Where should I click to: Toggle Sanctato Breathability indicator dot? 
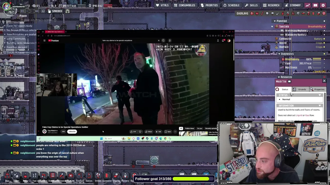pyautogui.click(x=324, y=26)
